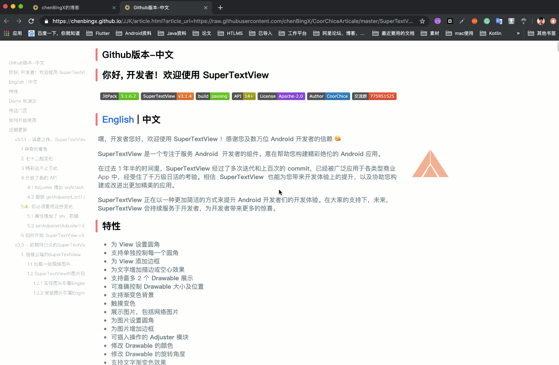This screenshot has height=365, width=559.
Task: Open the 应用 apps grid shortcut
Action: pos(13,33)
